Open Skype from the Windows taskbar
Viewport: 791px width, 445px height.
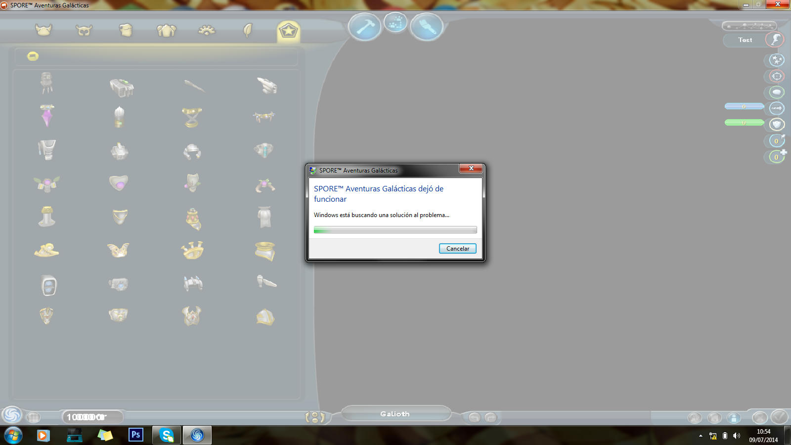(167, 435)
